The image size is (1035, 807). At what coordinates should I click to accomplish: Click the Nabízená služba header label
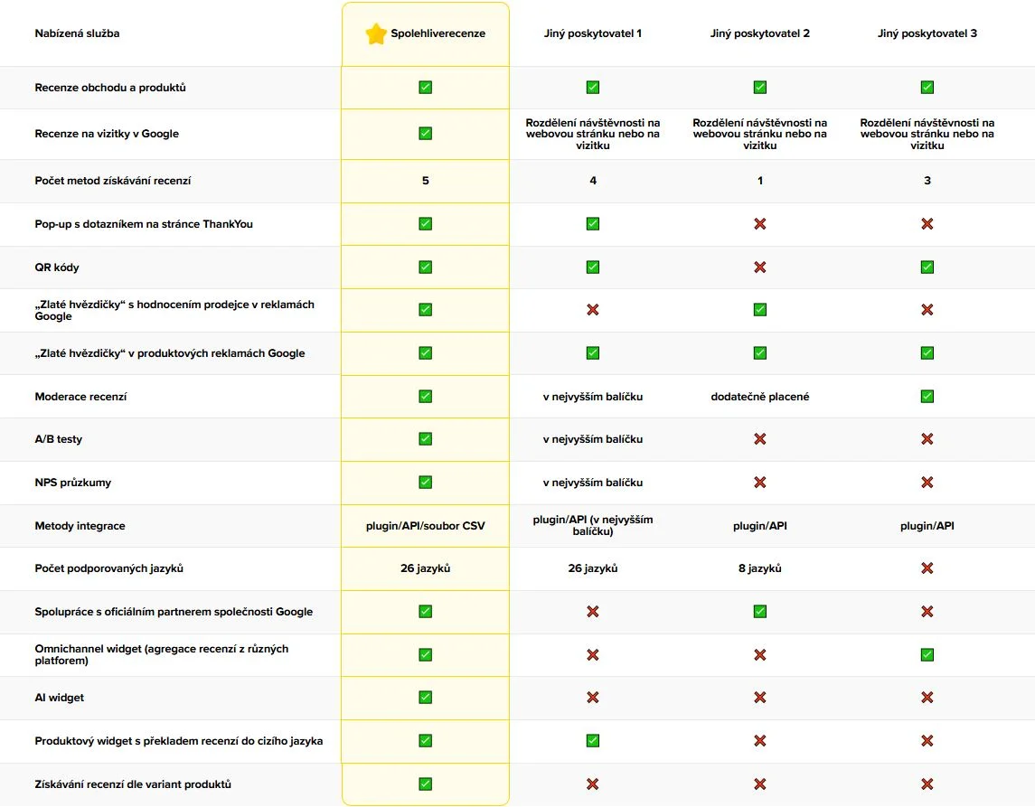77,34
